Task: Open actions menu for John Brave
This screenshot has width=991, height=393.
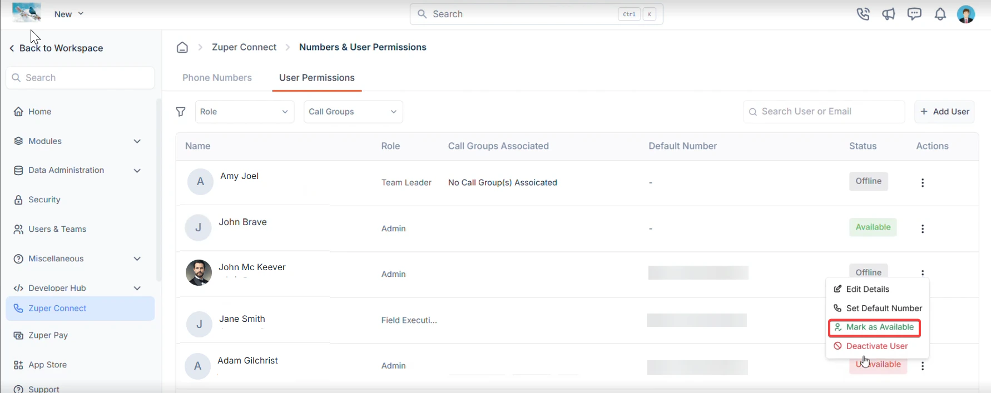Action: point(923,228)
